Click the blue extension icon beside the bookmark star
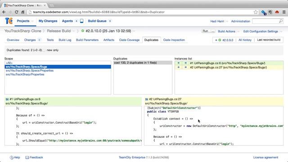The width and height of the screenshot is (288, 162). [264, 12]
